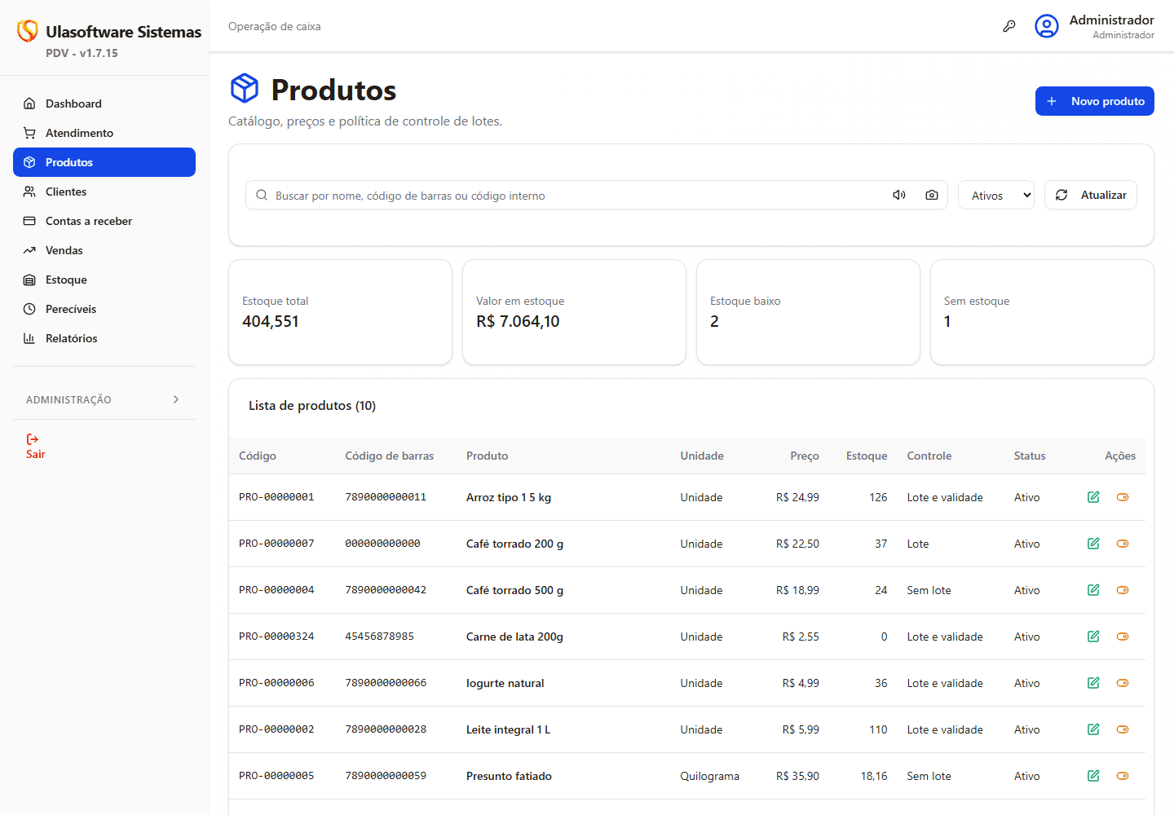Sort the list by Preço column header
This screenshot has height=815, width=1174.
click(x=804, y=456)
